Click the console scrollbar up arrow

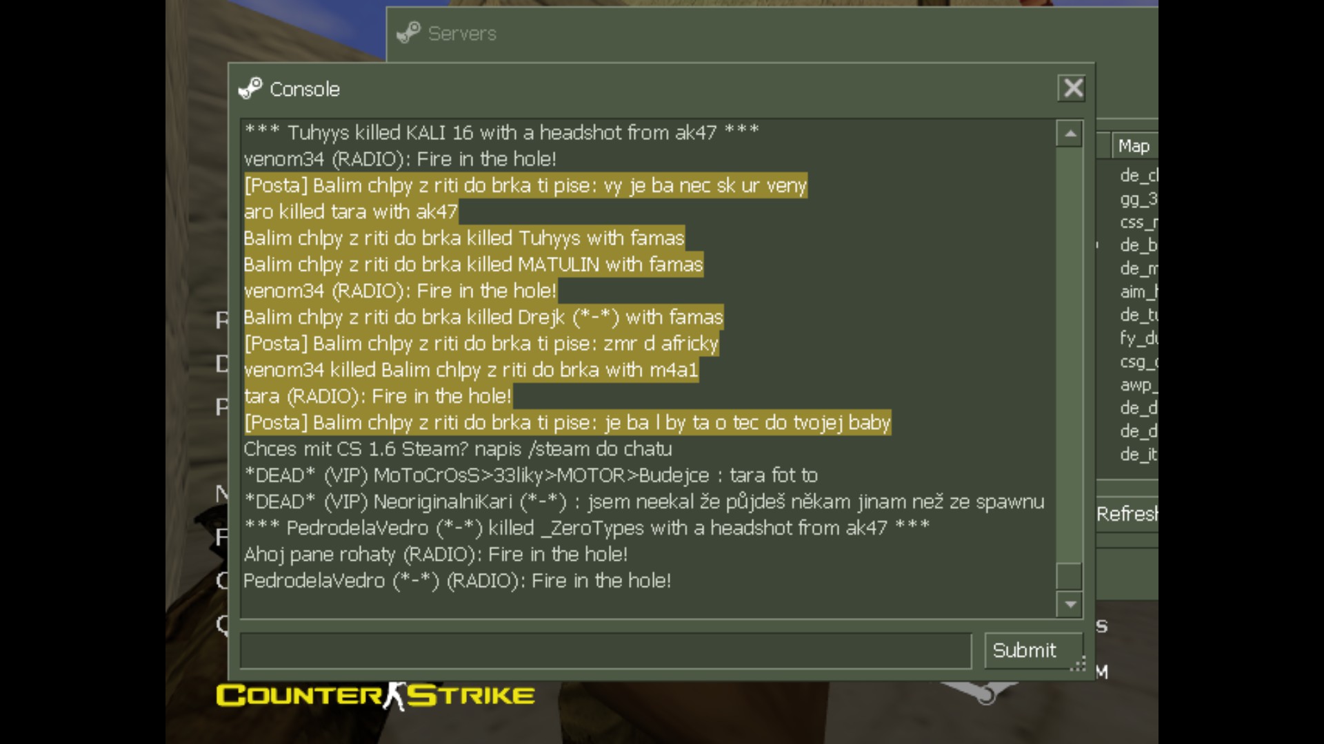tap(1070, 134)
